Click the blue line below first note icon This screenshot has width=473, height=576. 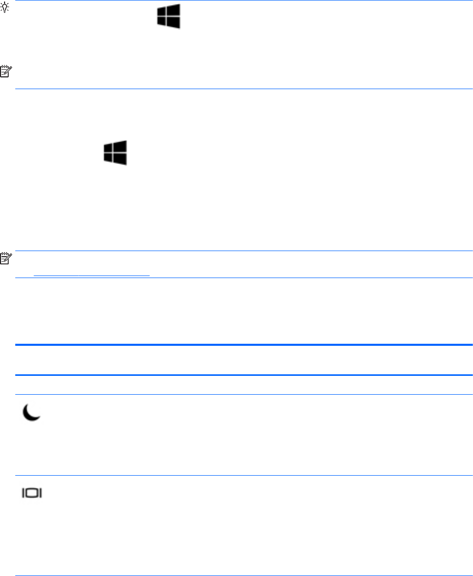pos(244,89)
